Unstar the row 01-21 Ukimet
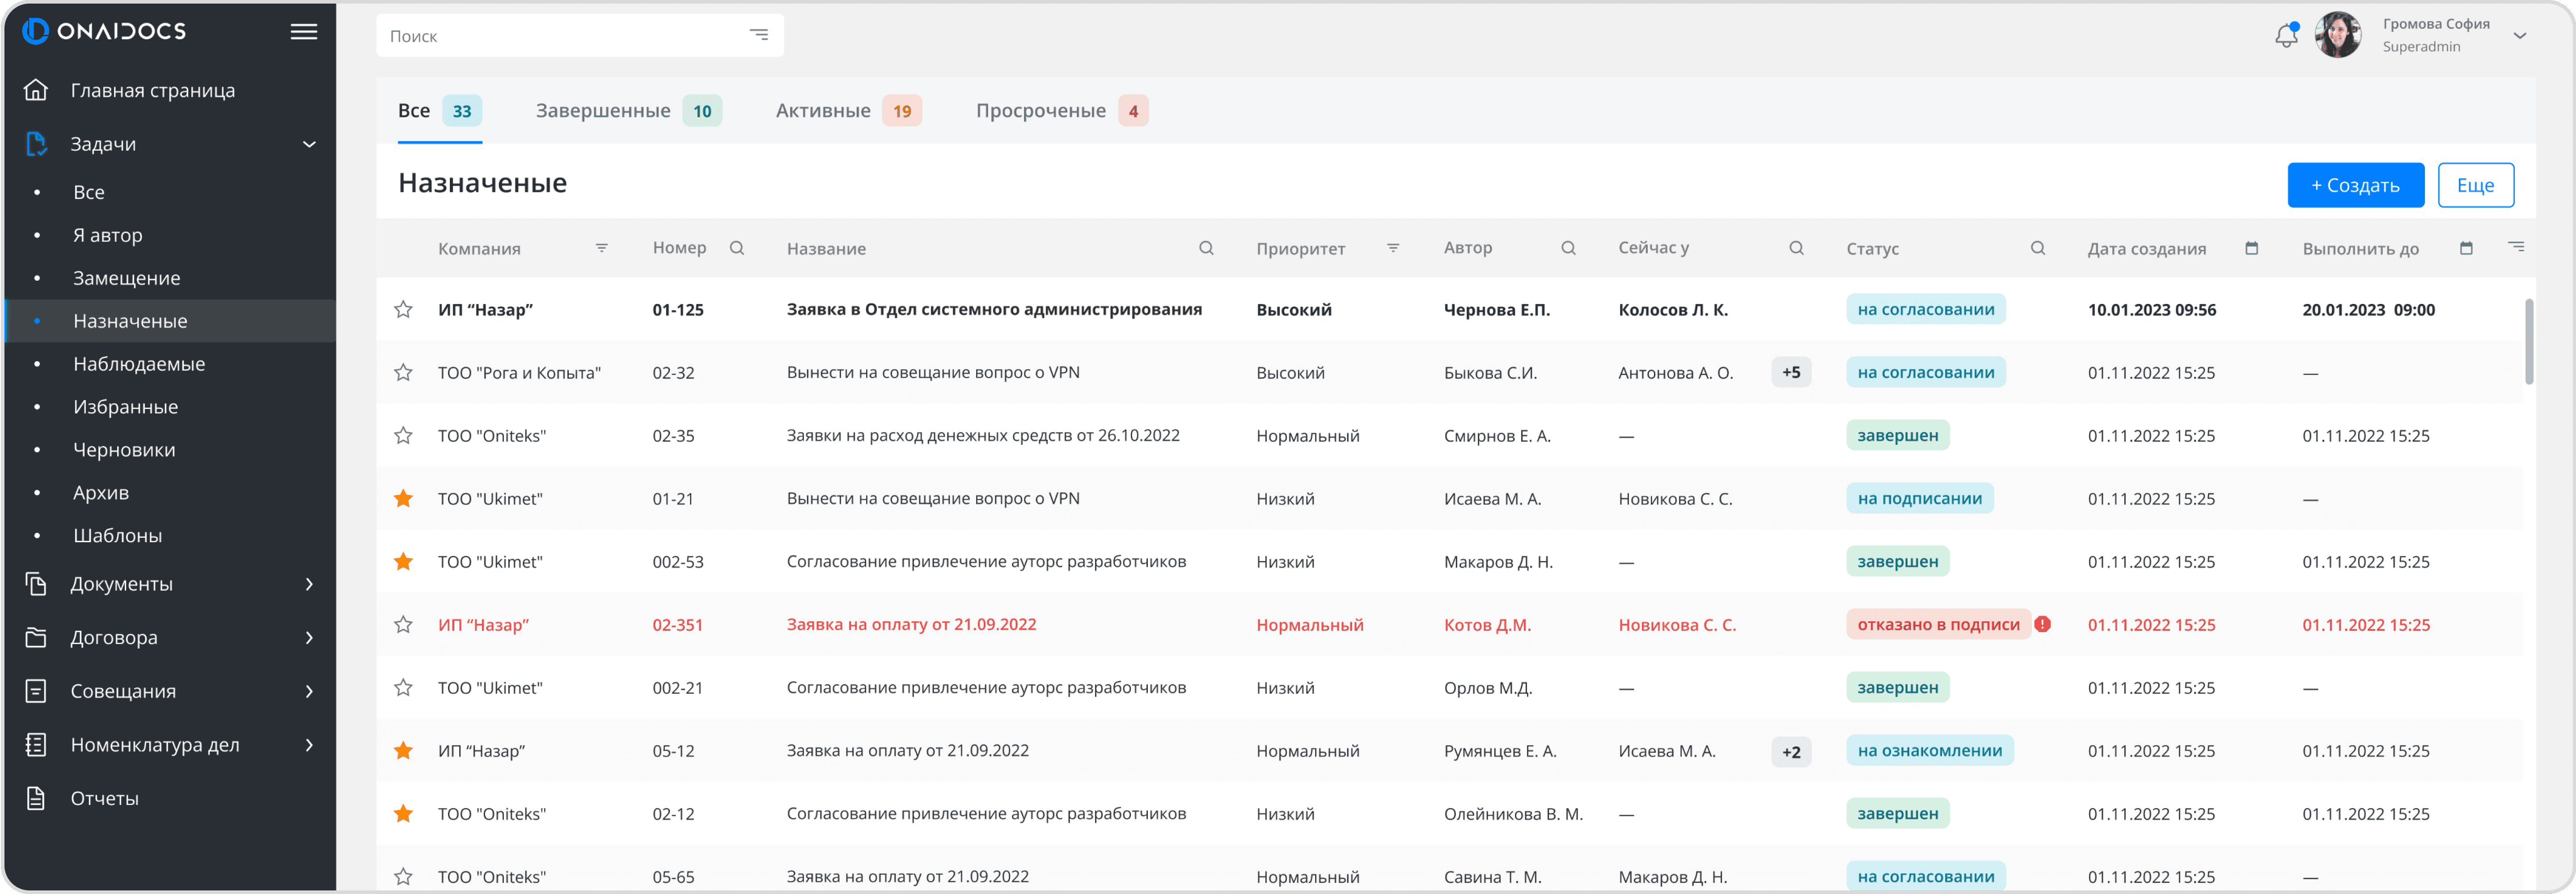The image size is (2576, 894). (x=403, y=498)
